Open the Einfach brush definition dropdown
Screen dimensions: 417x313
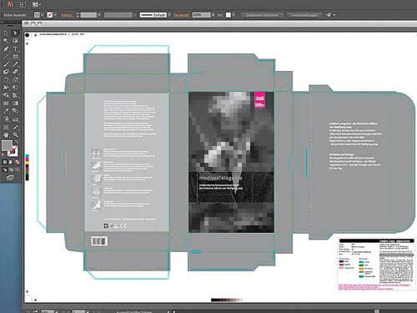(x=169, y=15)
